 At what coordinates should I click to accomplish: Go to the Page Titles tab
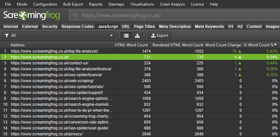coord(144,27)
